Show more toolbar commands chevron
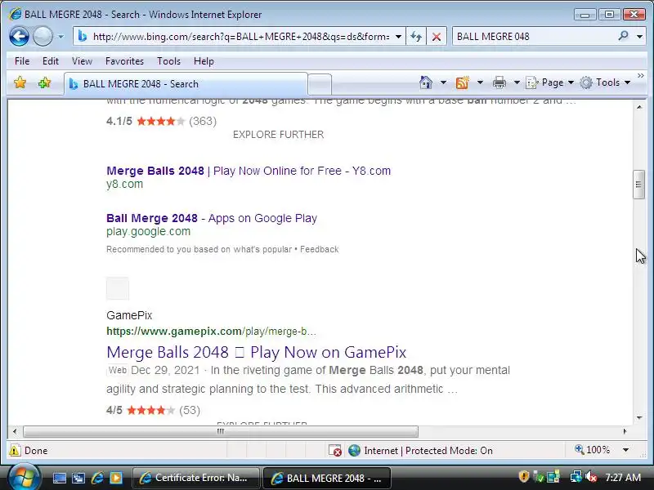Viewport: 654px width, 490px height. [x=641, y=75]
